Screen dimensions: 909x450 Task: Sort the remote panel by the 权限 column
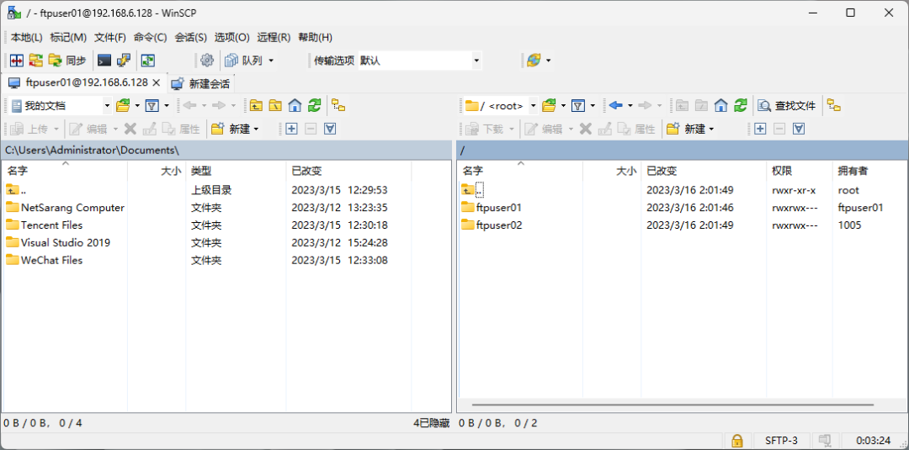tap(800, 171)
